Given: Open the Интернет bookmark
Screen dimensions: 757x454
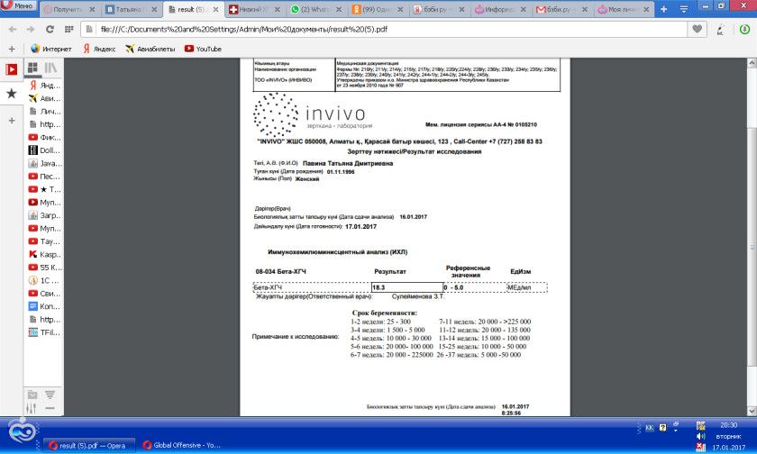Looking at the screenshot, I should coord(51,49).
